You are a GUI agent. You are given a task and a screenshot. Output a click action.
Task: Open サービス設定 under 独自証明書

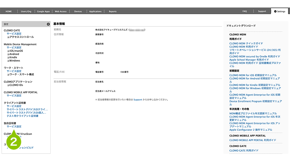click(14, 126)
